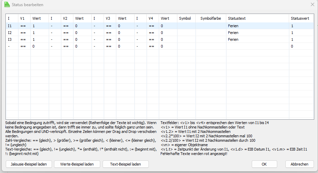Click the V3 column header
Image resolution: width=318 pixels, height=173 pixels.
tap(110, 18)
